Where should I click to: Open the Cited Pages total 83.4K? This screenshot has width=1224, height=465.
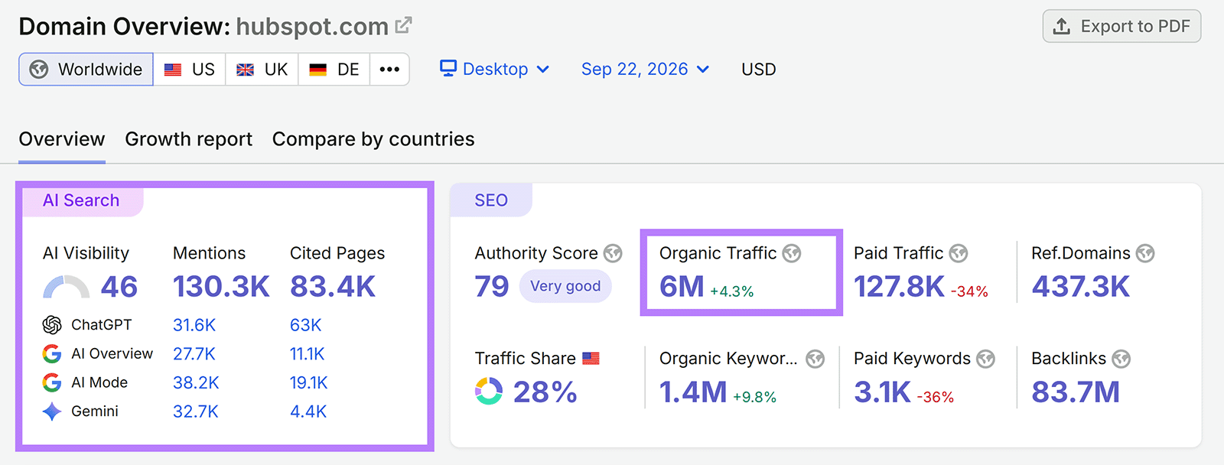[x=333, y=287]
